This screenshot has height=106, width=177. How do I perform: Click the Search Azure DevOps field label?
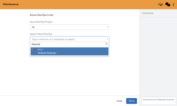tap(41, 34)
